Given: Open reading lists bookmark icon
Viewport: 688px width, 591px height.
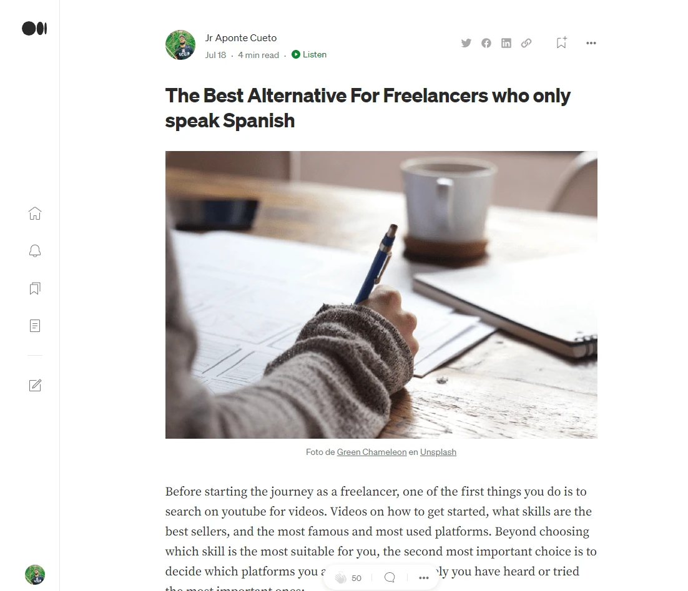Looking at the screenshot, I should point(35,288).
